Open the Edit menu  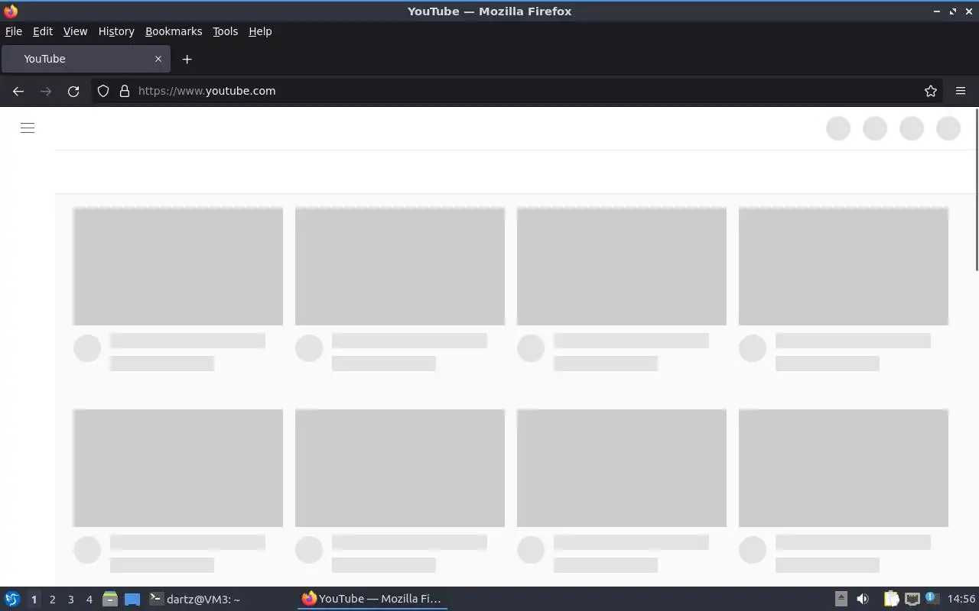43,31
